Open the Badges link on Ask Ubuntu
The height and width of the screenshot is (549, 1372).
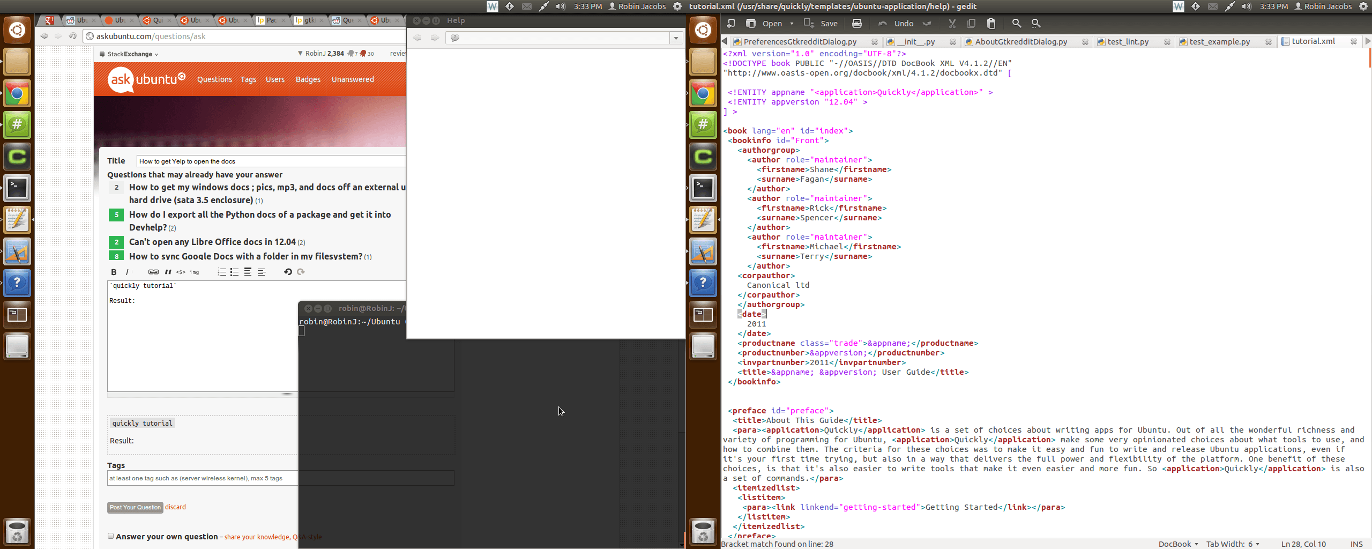[308, 79]
